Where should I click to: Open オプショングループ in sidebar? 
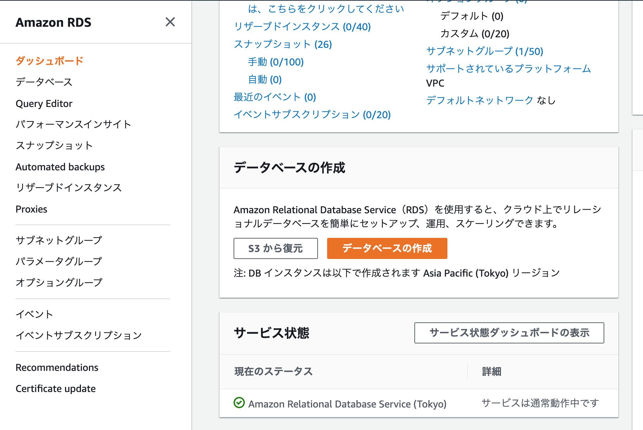[x=59, y=283]
